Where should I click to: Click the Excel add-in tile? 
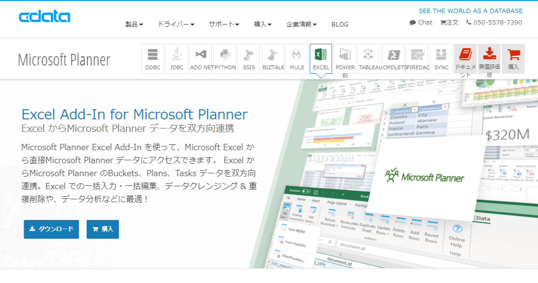click(x=321, y=59)
